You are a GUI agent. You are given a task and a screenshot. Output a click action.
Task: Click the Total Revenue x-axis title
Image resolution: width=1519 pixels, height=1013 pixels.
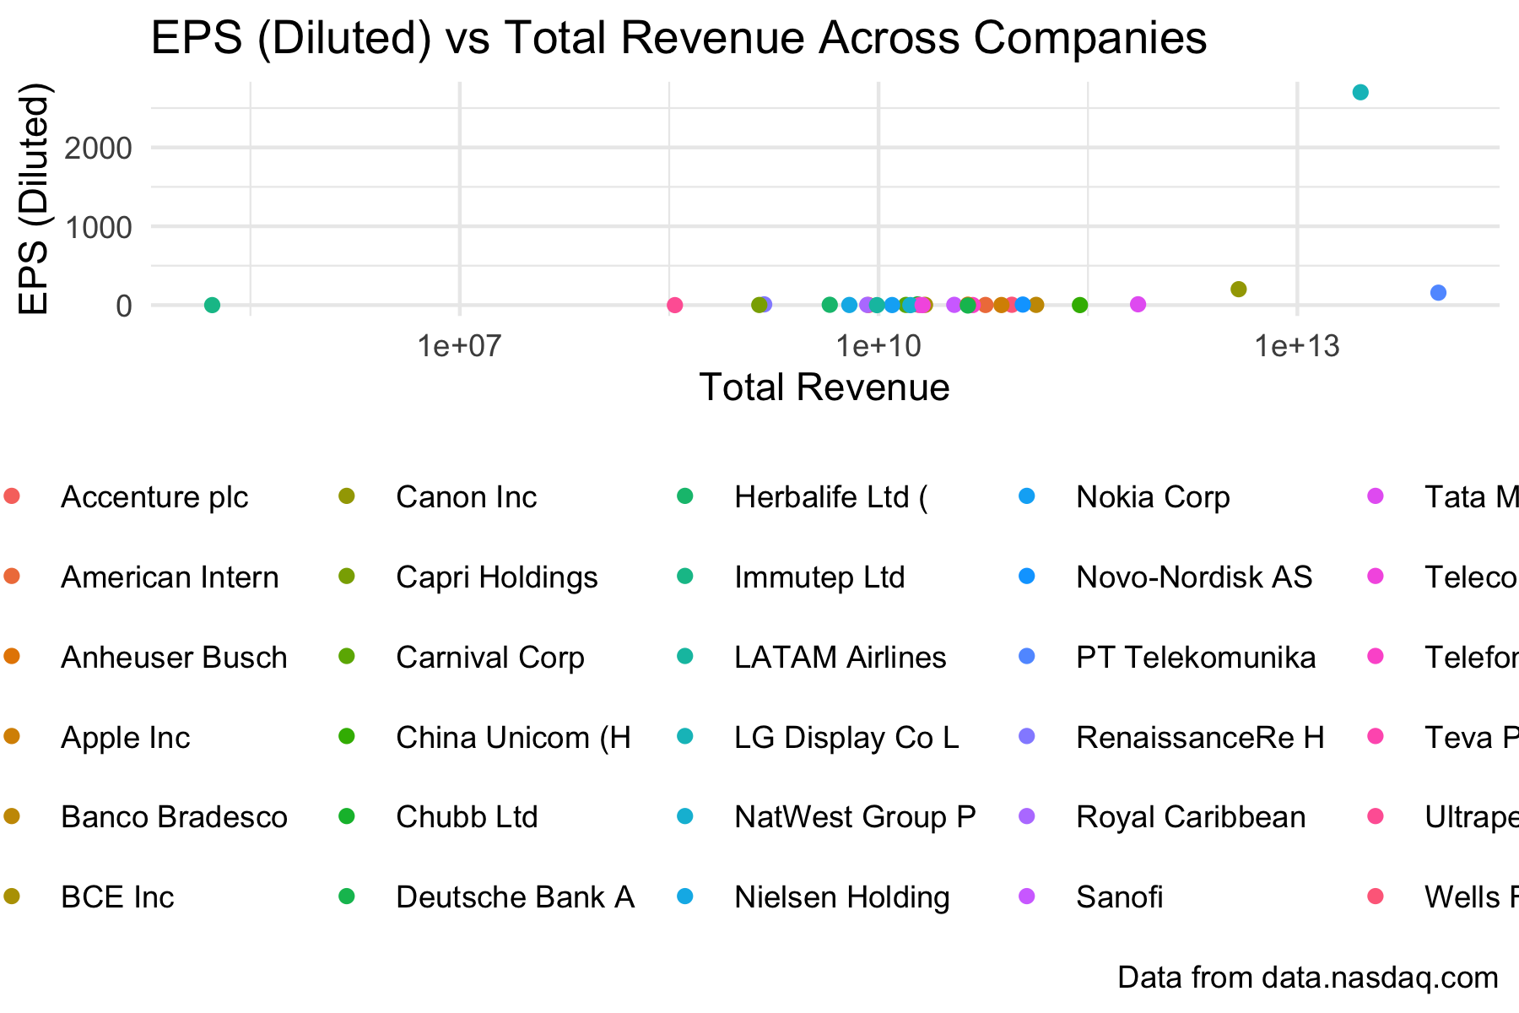[x=824, y=387]
